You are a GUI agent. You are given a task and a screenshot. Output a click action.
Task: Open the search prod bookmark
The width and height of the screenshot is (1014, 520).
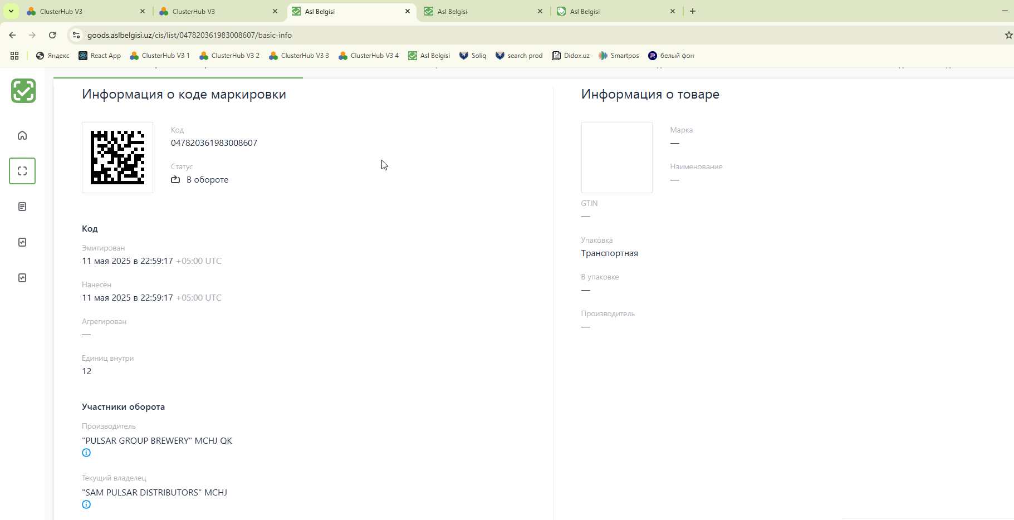click(519, 56)
